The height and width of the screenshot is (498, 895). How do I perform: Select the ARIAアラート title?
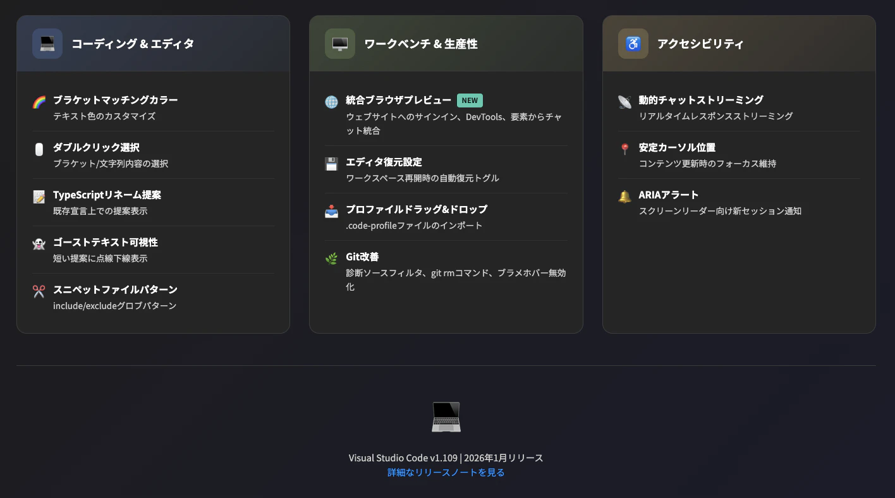point(669,195)
